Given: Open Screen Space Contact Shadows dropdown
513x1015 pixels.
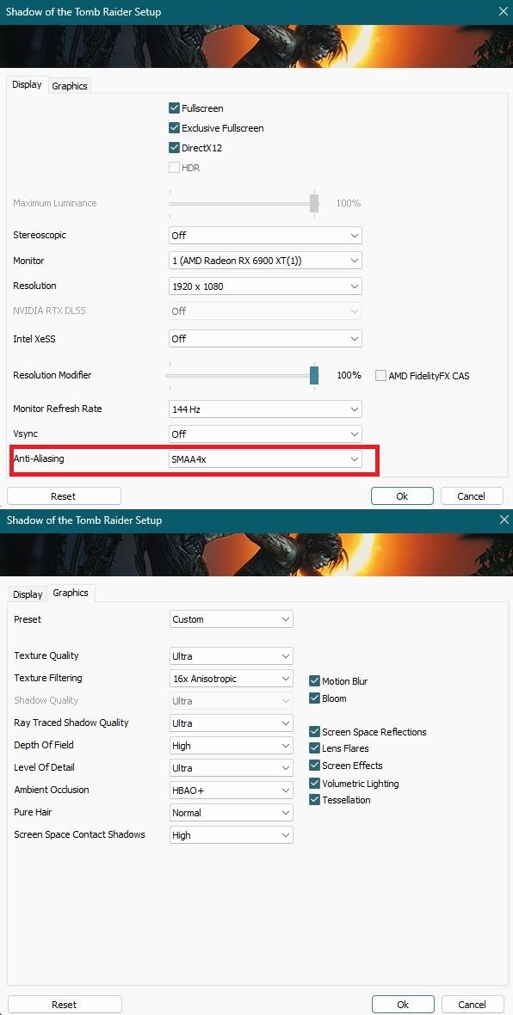Looking at the screenshot, I should pyautogui.click(x=232, y=835).
